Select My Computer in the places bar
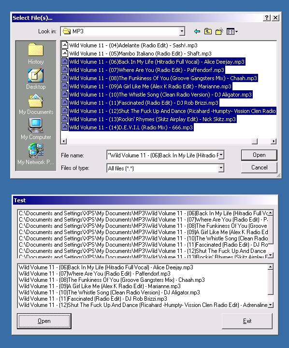The image size is (289, 348). pyautogui.click(x=36, y=129)
